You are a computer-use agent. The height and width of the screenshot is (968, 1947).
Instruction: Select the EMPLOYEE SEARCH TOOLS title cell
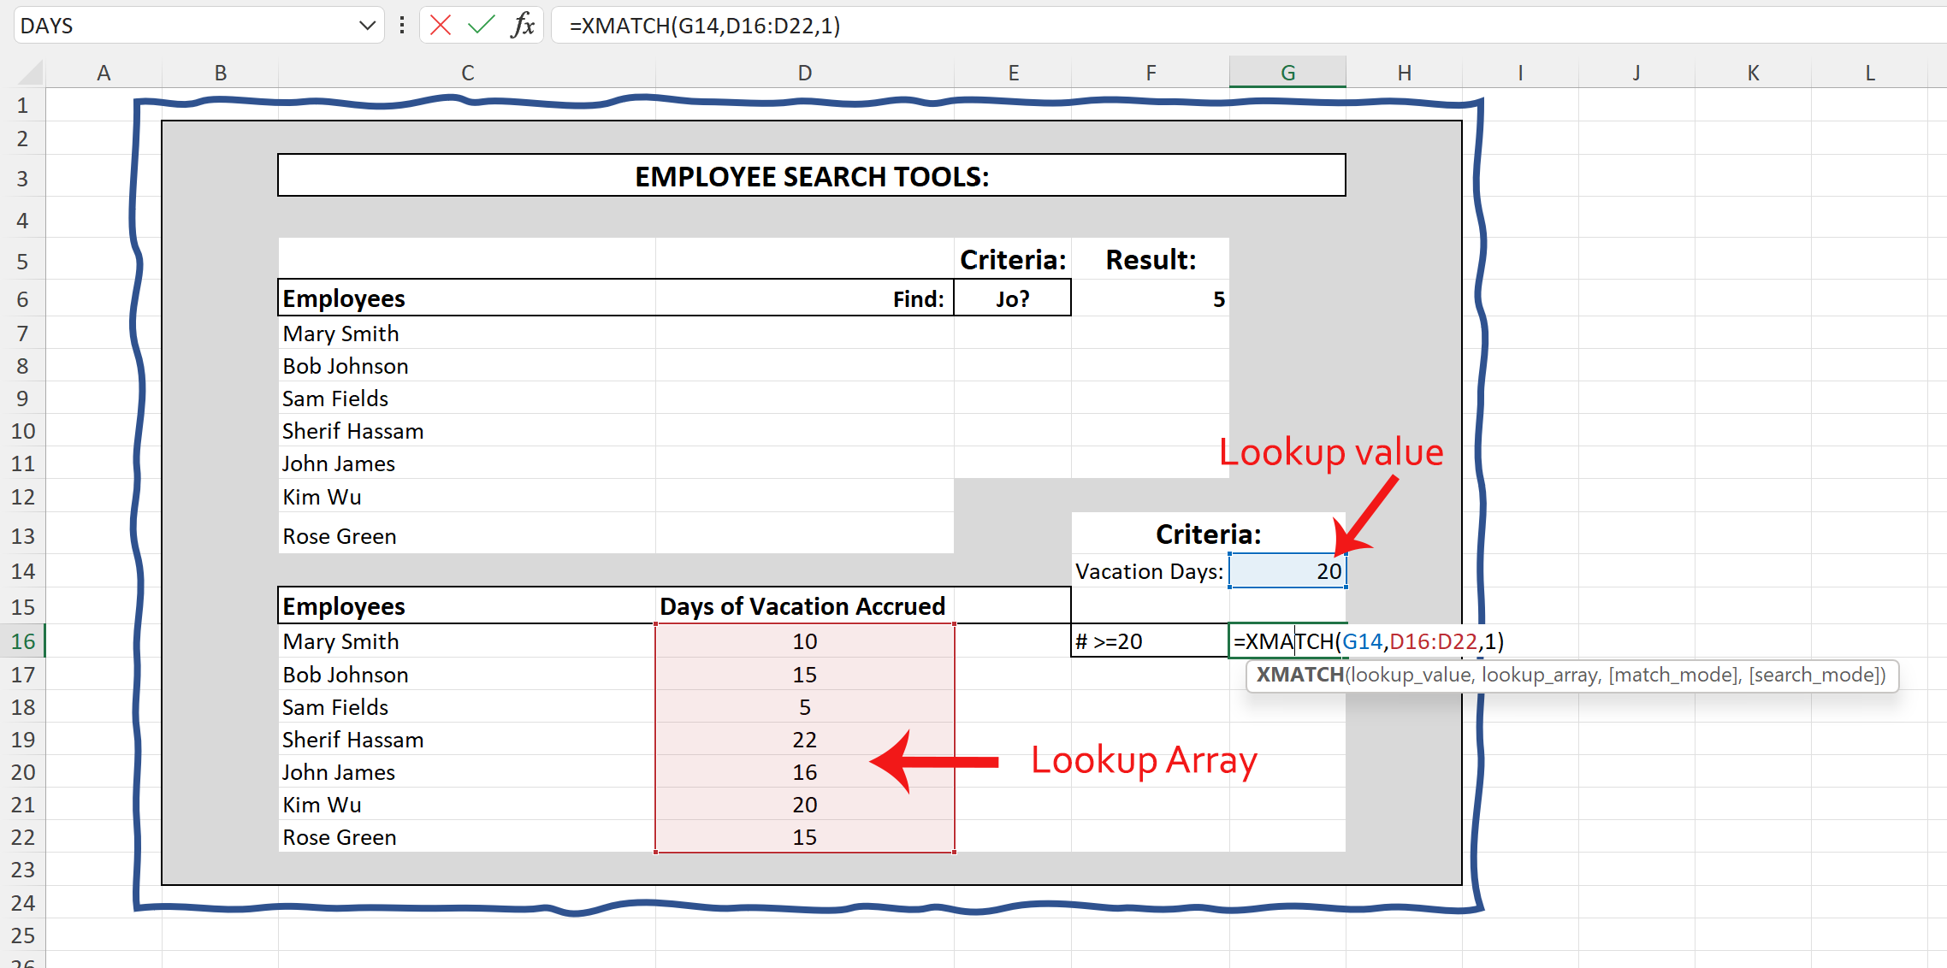click(811, 176)
